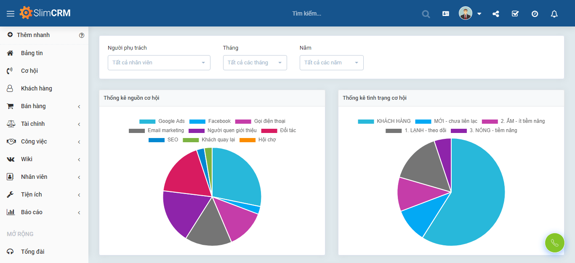Viewport: 575px width, 263px height.
Task: Open the Tháng month dropdown
Action: 255,63
